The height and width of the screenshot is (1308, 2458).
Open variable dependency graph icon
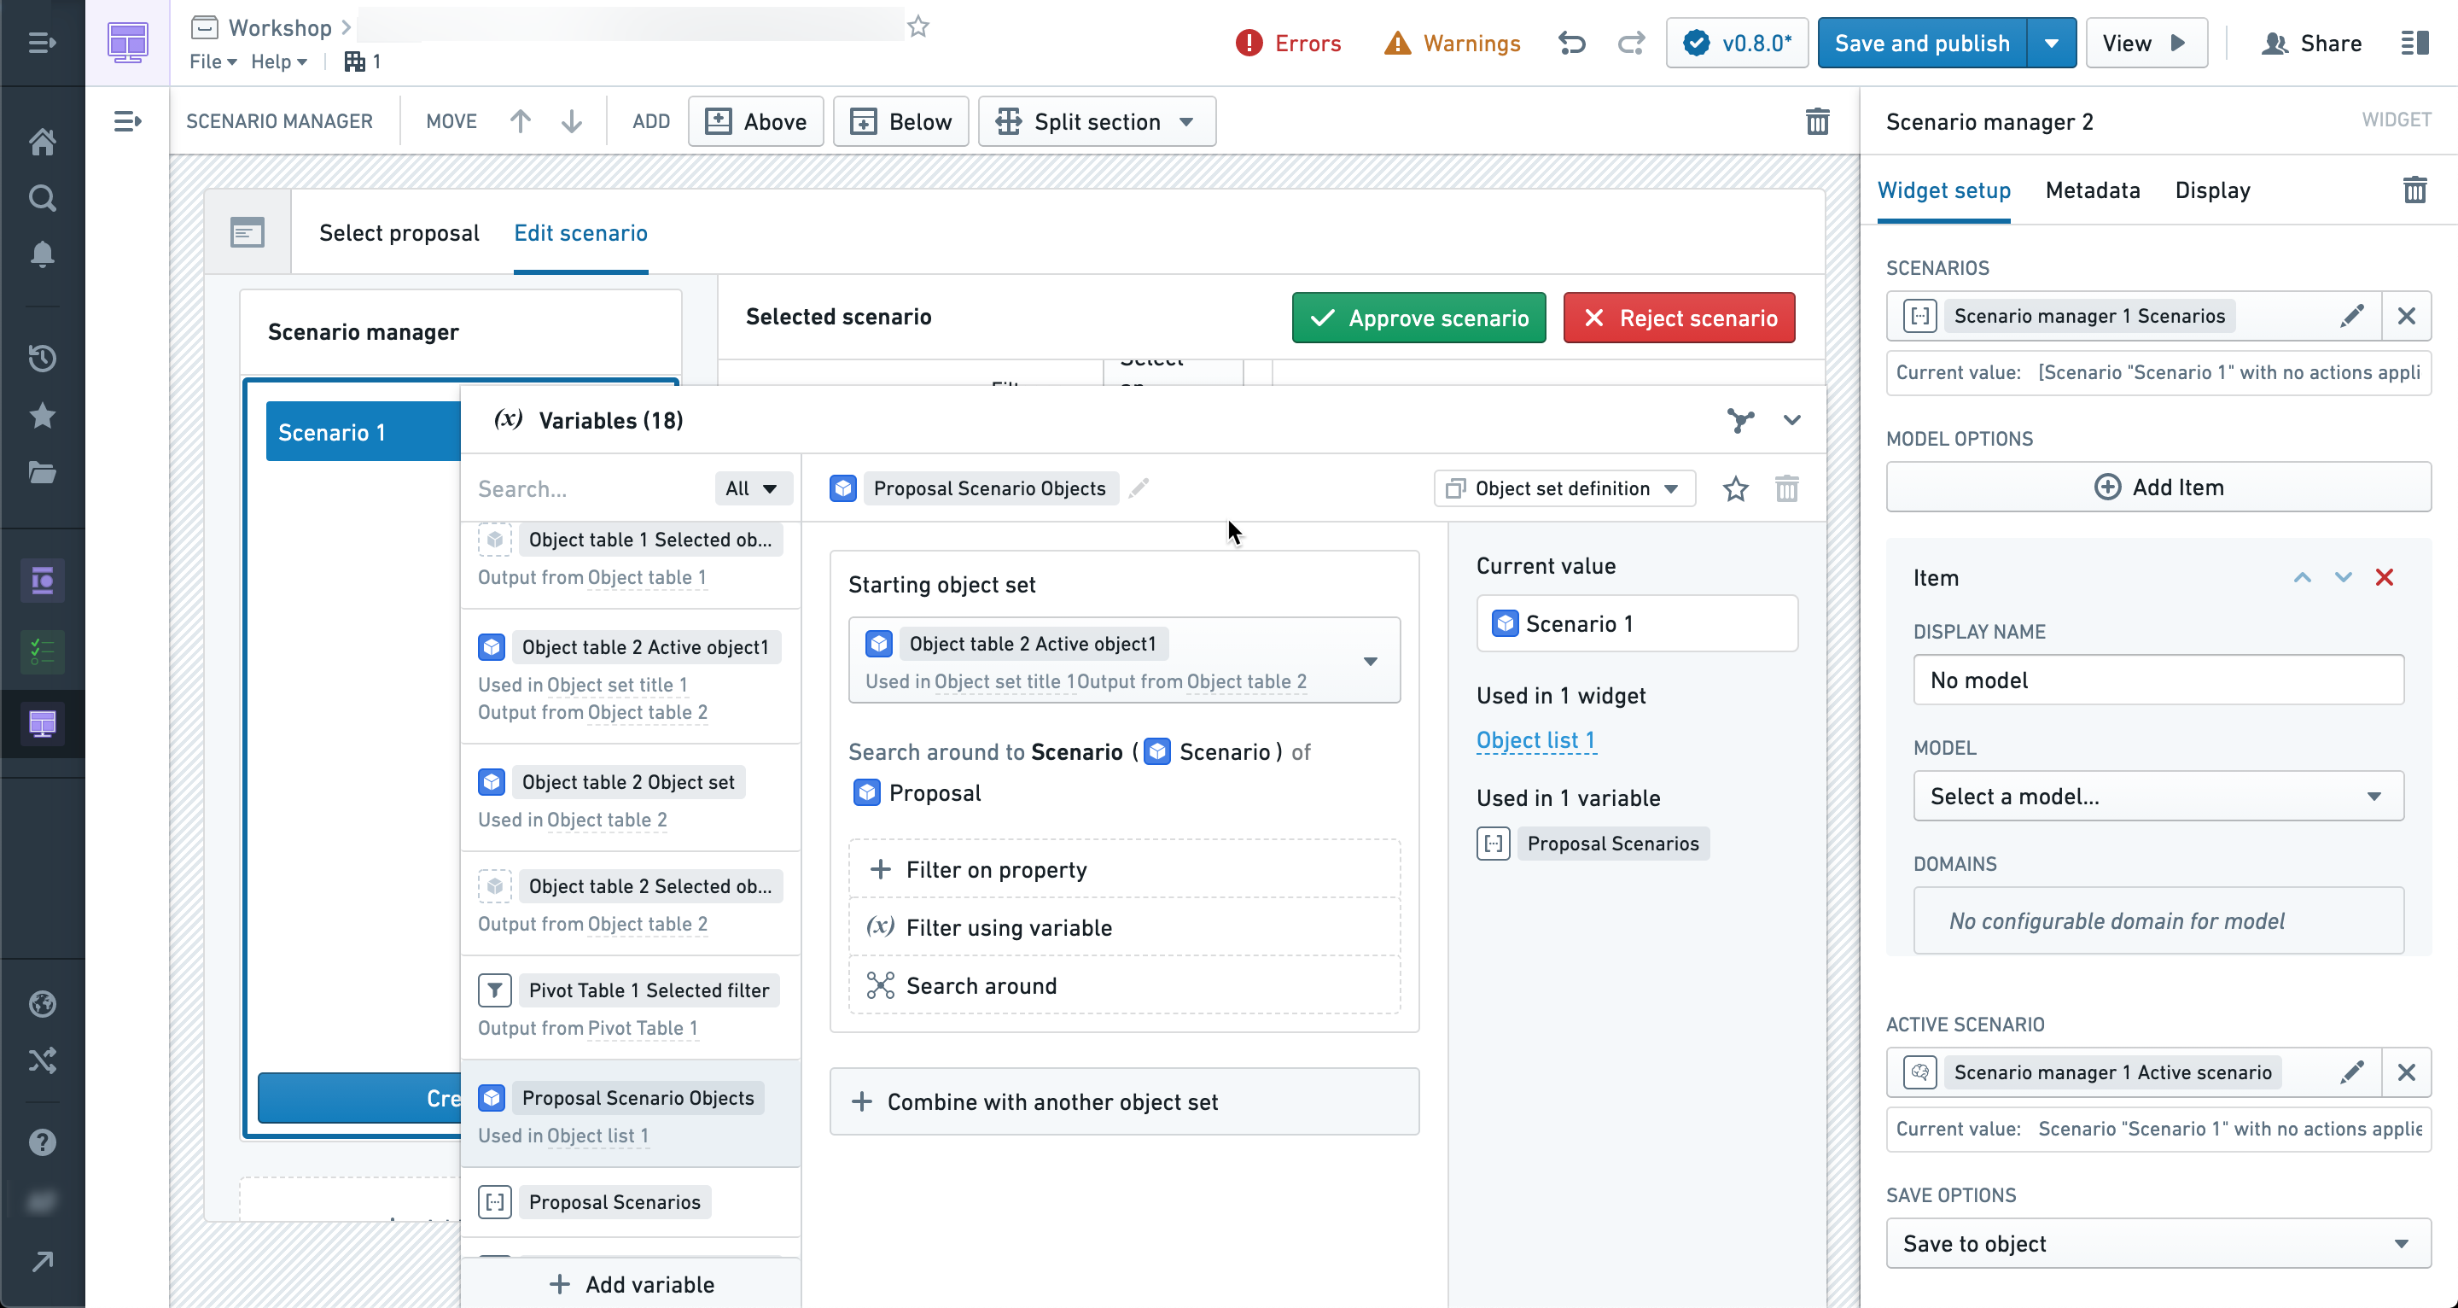(1740, 420)
